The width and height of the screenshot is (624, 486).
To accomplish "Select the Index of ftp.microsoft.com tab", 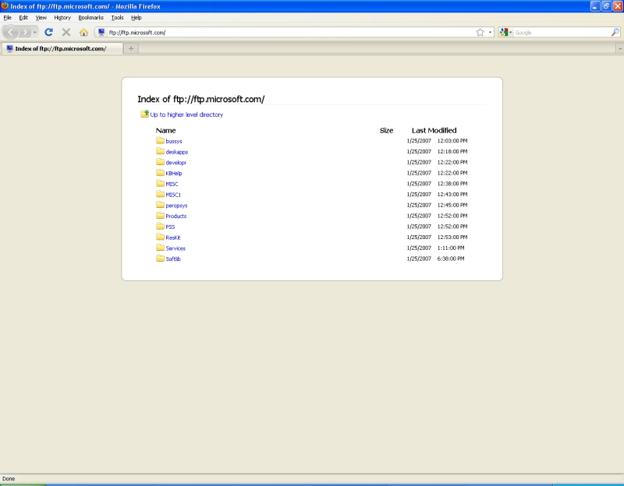I will pyautogui.click(x=62, y=48).
